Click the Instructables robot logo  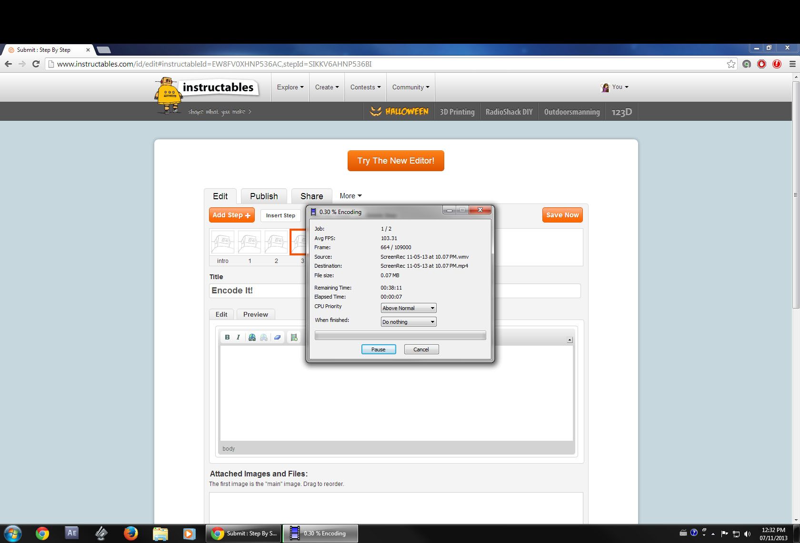click(x=168, y=93)
